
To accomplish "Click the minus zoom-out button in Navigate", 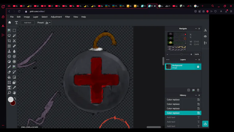I will click(167, 54).
